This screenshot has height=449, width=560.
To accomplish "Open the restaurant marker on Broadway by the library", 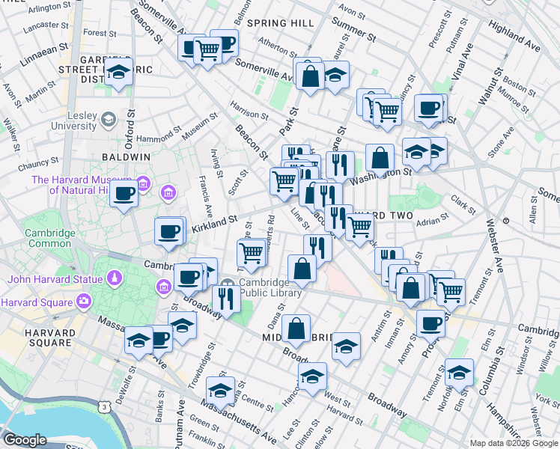I will 226,302.
